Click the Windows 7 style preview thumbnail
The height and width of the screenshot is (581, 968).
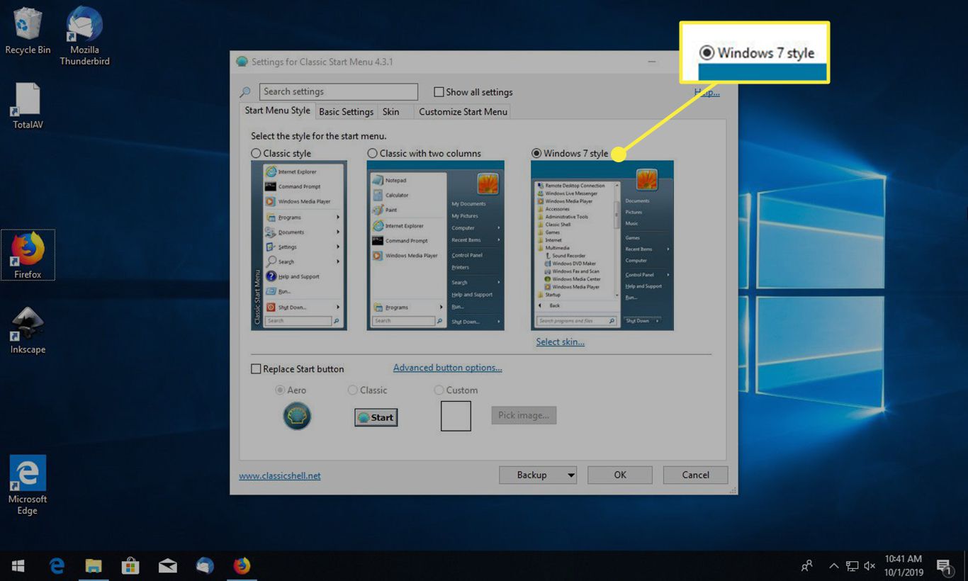(602, 245)
